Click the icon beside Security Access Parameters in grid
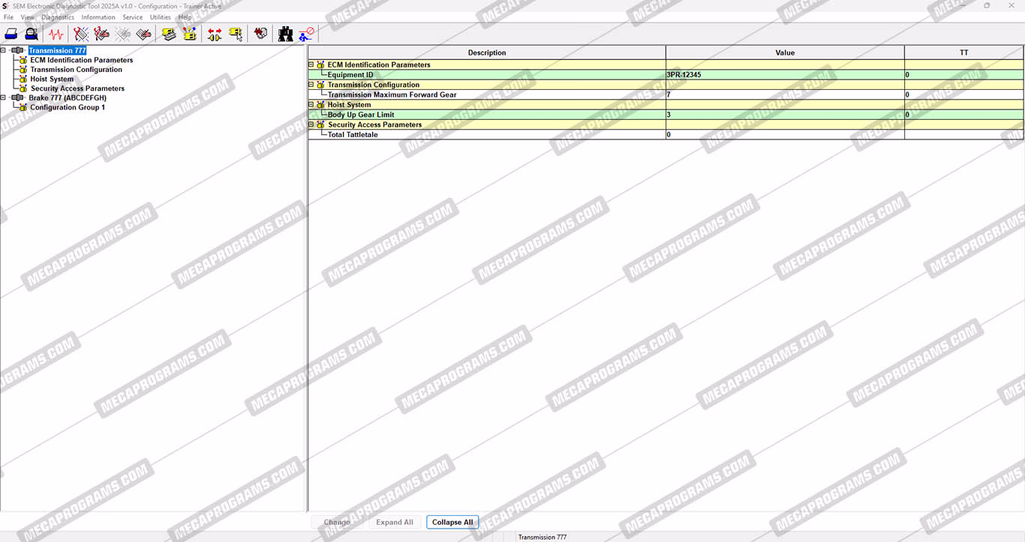This screenshot has width=1025, height=542. [x=321, y=124]
